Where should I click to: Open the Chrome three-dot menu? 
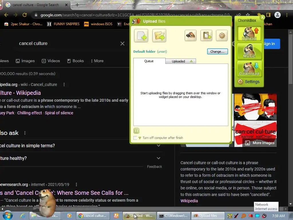click(287, 15)
